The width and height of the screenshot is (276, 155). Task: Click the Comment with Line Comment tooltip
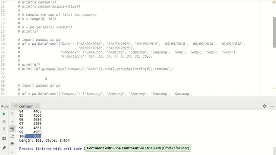click(x=138, y=148)
